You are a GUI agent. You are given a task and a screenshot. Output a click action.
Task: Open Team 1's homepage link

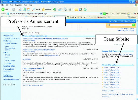(111, 68)
